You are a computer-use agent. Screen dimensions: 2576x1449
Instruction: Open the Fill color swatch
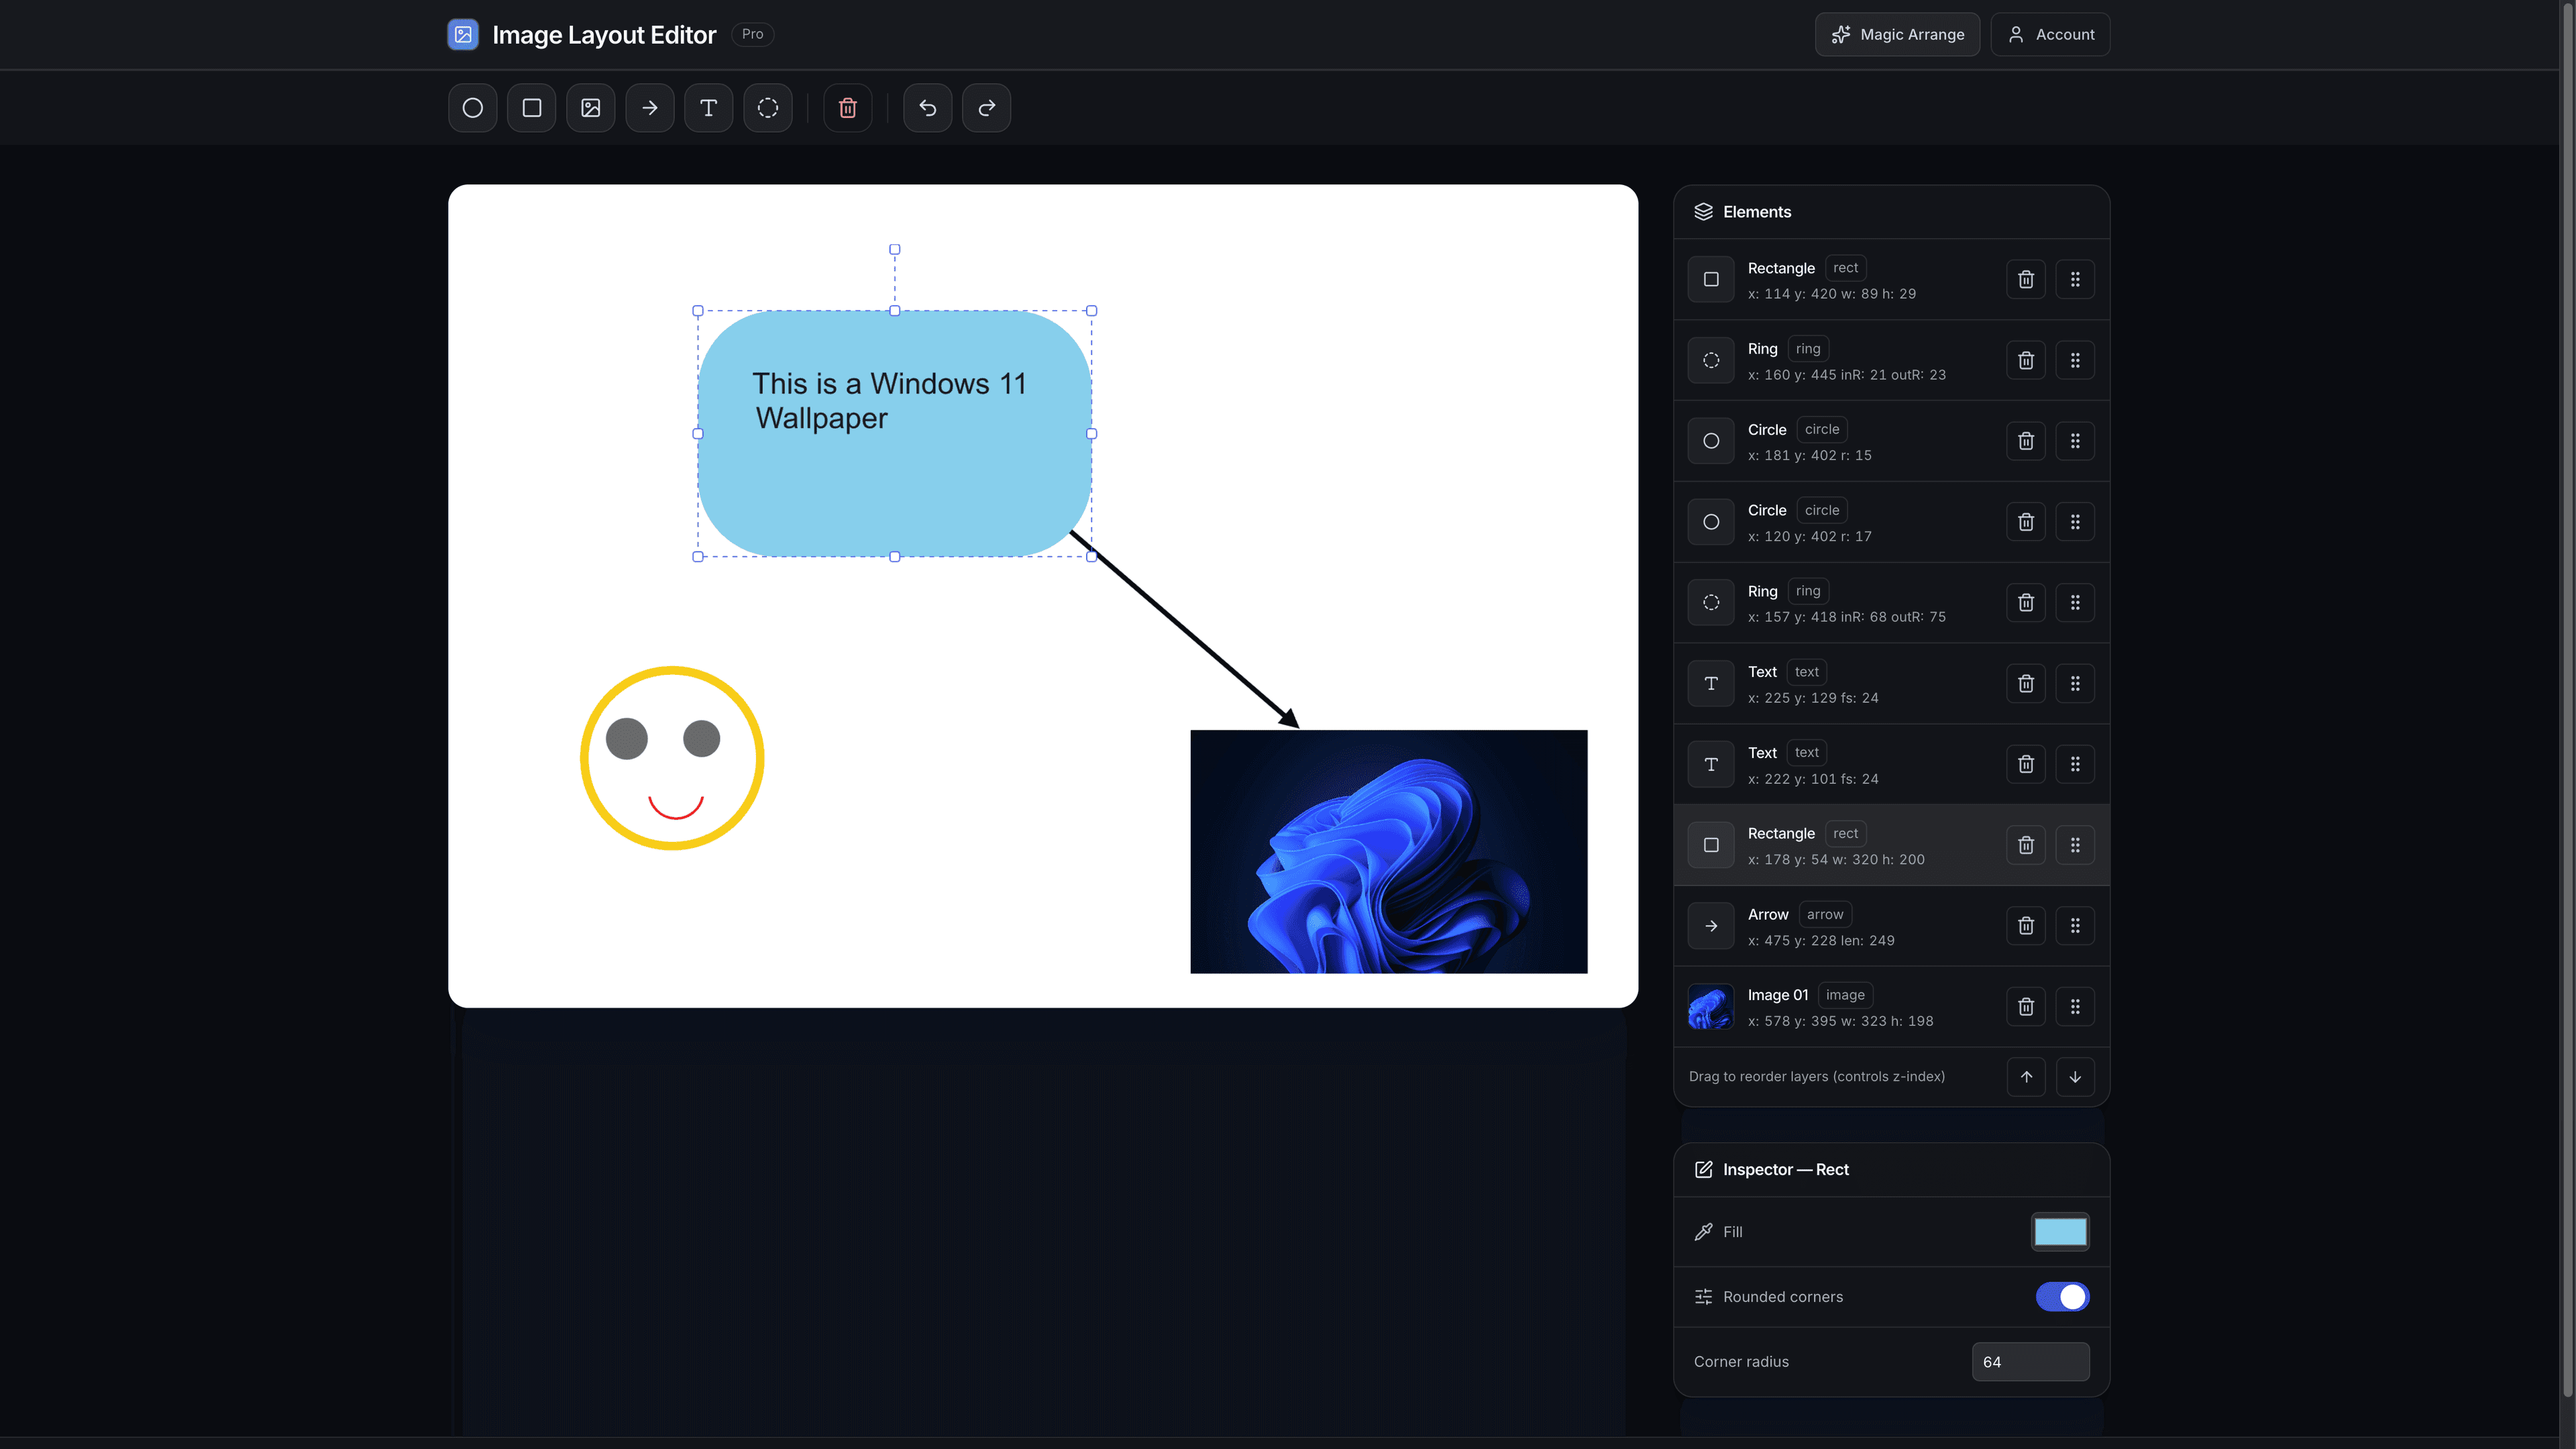pyautogui.click(x=2060, y=1232)
